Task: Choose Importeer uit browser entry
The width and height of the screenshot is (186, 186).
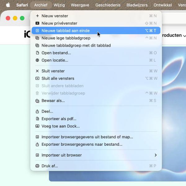Action: [x=96, y=155]
